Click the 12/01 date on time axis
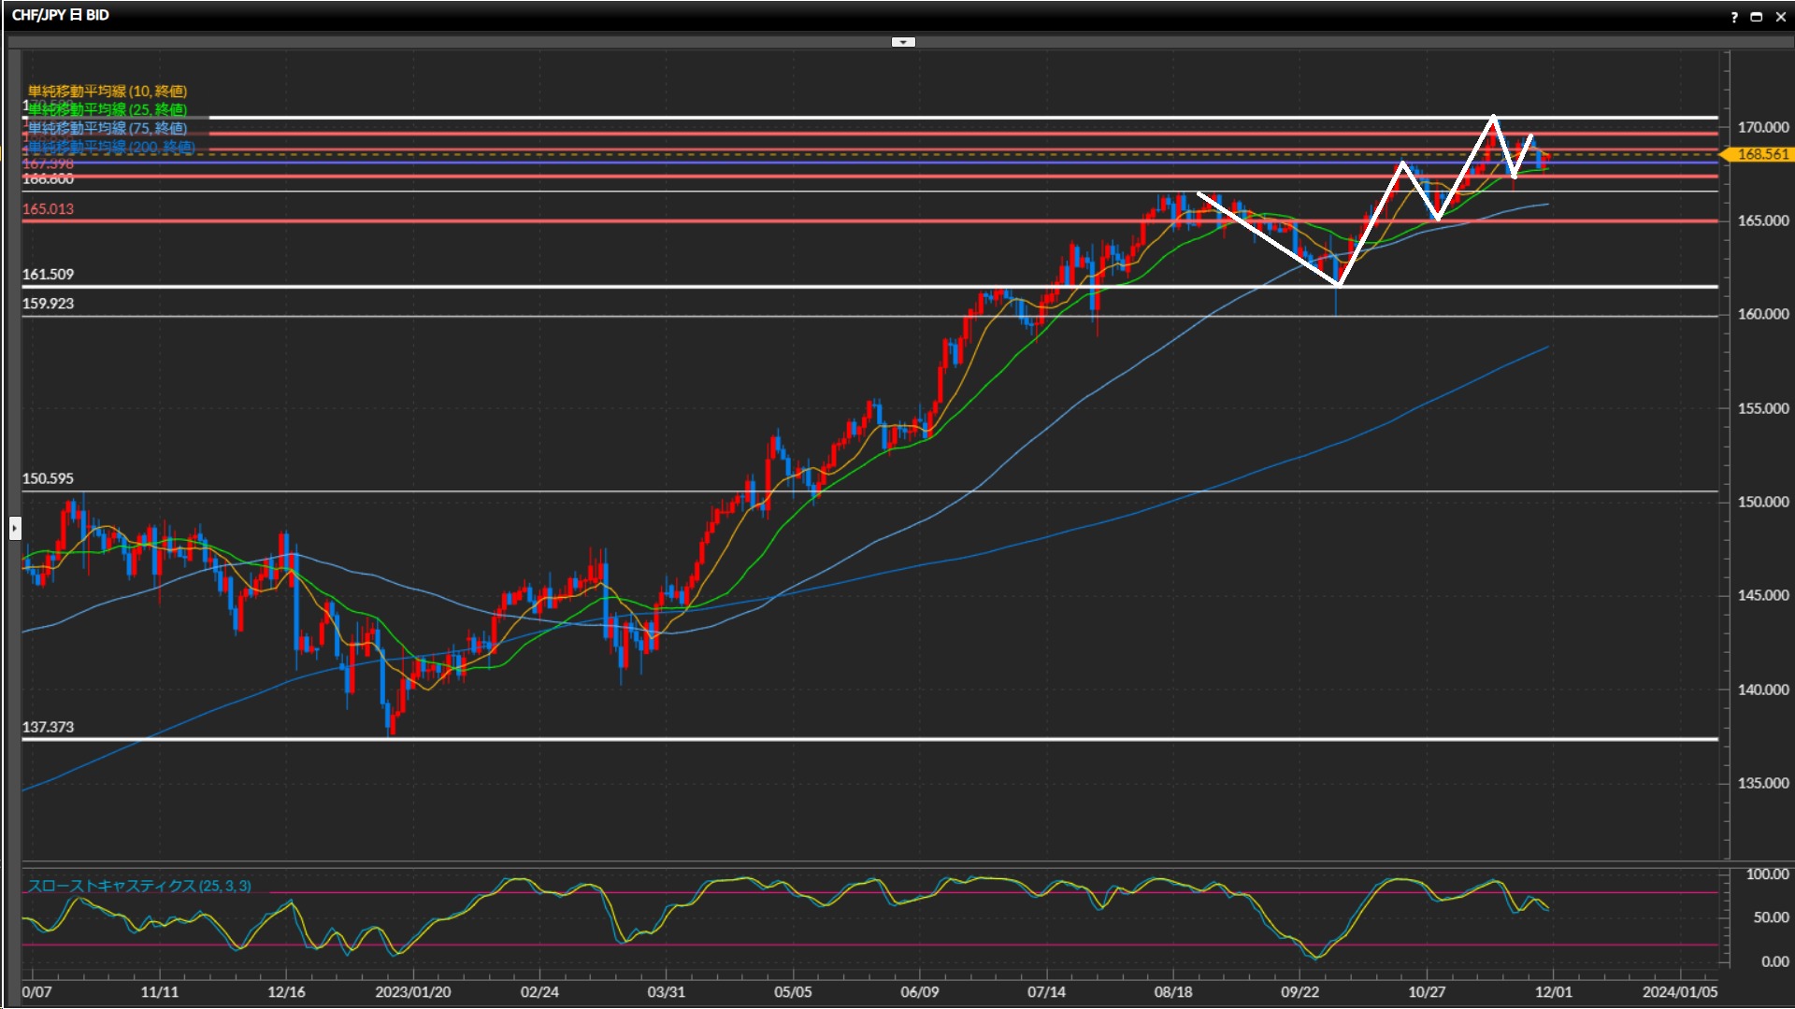 [x=1553, y=991]
